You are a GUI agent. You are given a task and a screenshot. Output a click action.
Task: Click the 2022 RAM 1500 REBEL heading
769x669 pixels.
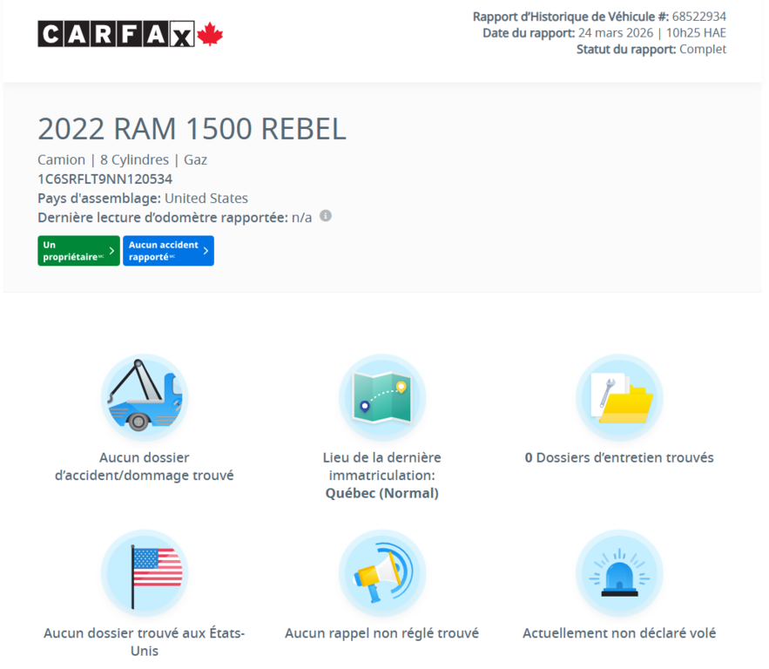pyautogui.click(x=192, y=129)
